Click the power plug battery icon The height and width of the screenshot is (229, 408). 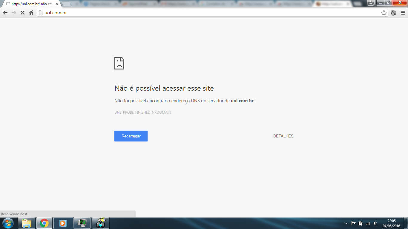[361, 223]
